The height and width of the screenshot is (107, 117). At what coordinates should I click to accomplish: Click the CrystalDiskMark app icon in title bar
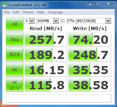click(4, 5)
